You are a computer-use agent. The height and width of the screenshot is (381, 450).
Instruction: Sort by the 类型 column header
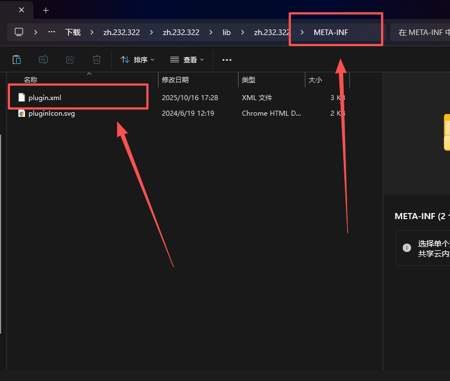pyautogui.click(x=248, y=80)
